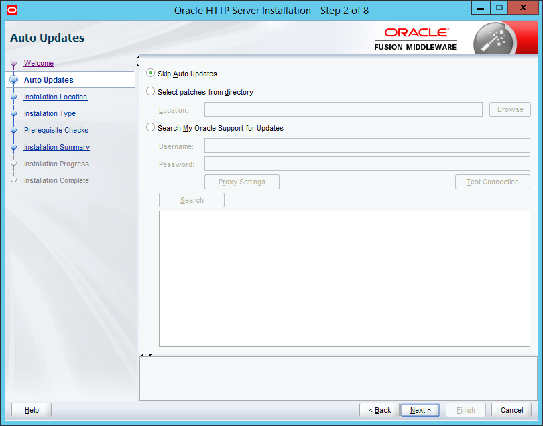Click the patch Location text field

coord(343,110)
